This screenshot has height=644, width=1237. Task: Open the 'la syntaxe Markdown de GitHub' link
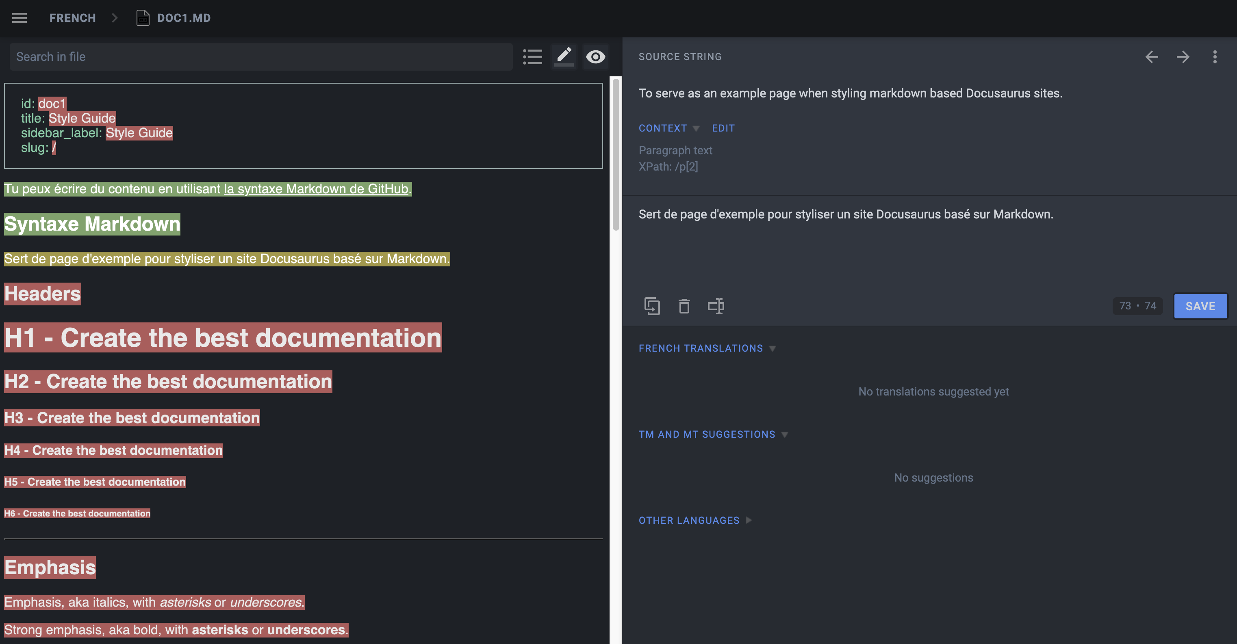316,188
